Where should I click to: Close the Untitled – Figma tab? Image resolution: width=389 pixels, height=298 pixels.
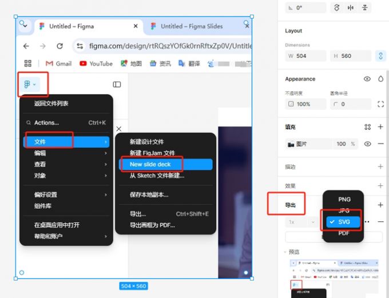pyautogui.click(x=136, y=26)
